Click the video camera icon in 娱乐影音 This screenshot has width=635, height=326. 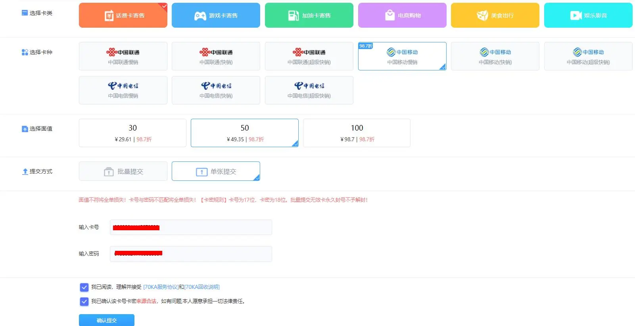pos(576,15)
